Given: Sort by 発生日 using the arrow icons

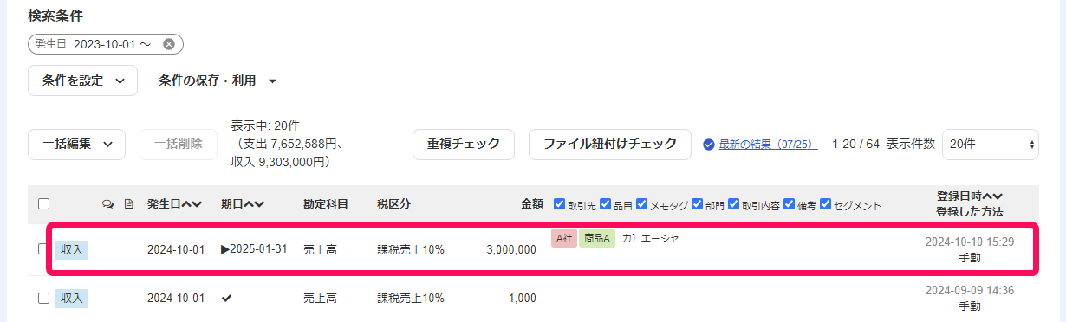Looking at the screenshot, I should [x=192, y=205].
